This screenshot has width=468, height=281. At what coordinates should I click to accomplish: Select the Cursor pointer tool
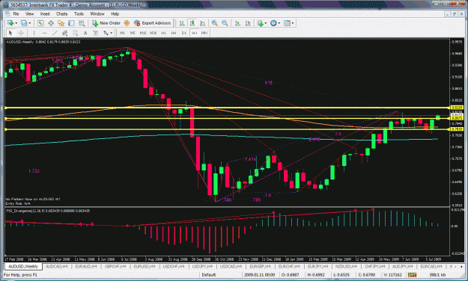[10, 33]
